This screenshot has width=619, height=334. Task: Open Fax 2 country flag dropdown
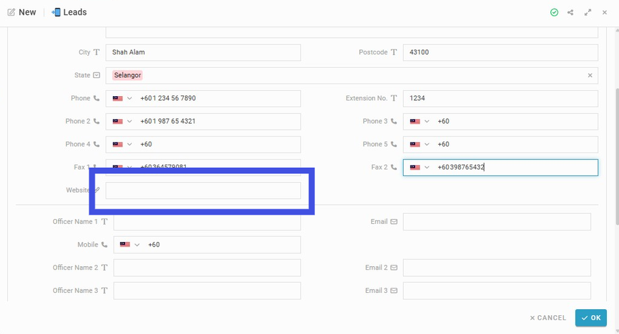click(x=420, y=167)
